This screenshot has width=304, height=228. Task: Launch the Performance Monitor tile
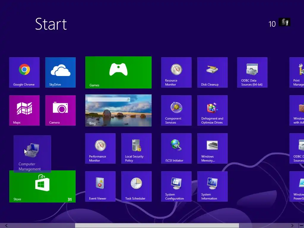pos(100,148)
